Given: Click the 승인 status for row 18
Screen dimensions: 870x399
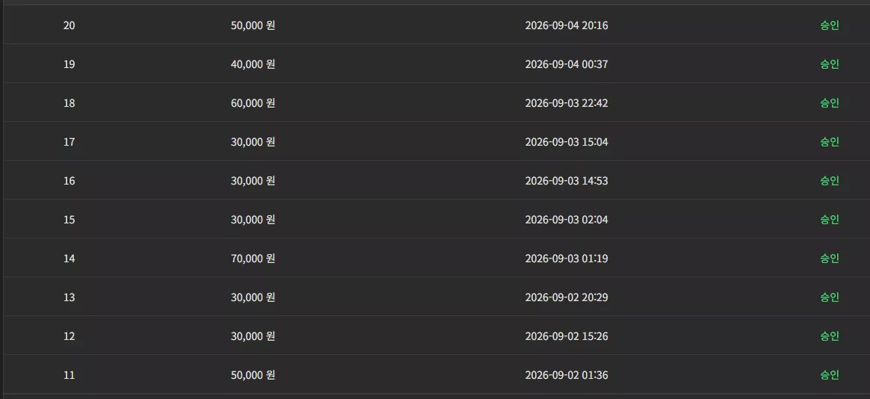Looking at the screenshot, I should (x=830, y=103).
